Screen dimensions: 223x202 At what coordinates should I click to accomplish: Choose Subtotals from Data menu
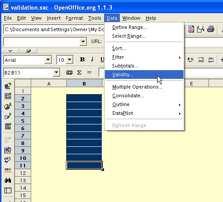(x=144, y=66)
